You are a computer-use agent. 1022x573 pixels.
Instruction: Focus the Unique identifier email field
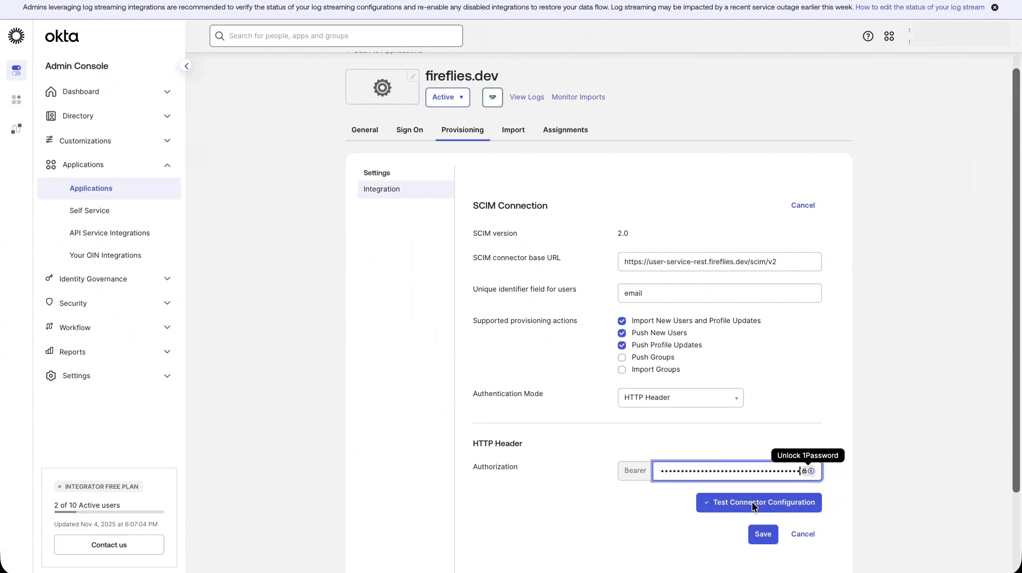pos(719,293)
